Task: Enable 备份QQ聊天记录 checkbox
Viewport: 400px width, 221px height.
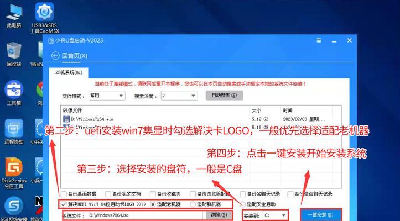Action: 243,194
